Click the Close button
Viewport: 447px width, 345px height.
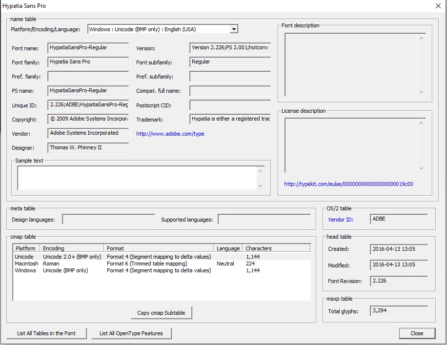(417, 333)
